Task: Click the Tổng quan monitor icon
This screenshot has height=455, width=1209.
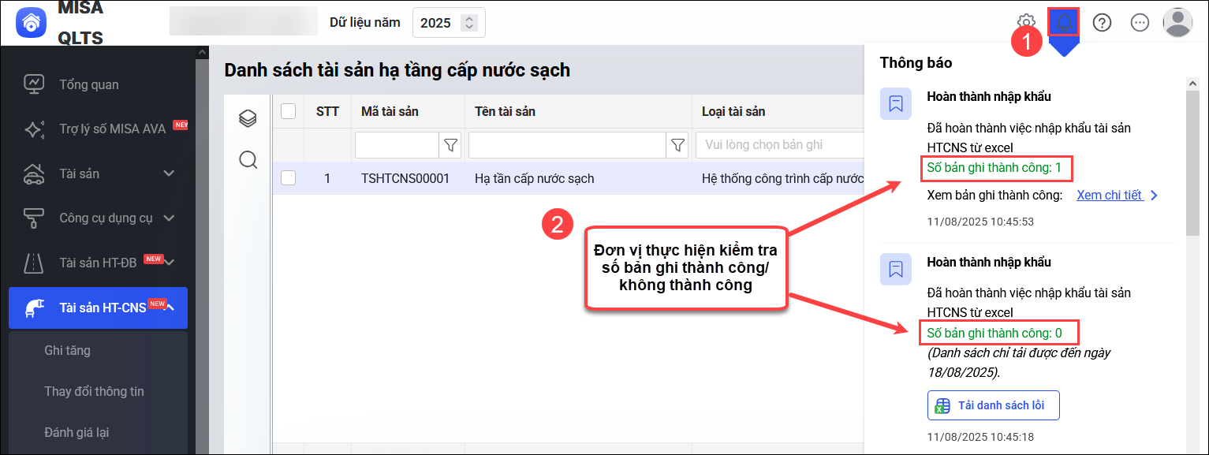Action: [34, 84]
